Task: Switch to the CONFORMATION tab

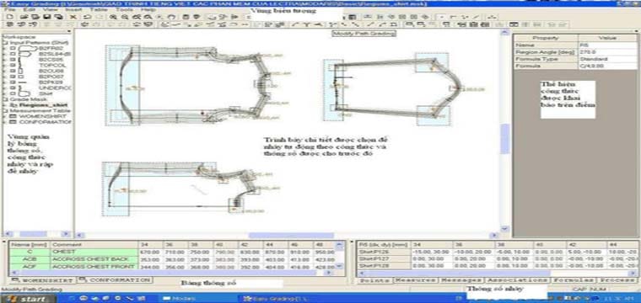Action: 115,280
